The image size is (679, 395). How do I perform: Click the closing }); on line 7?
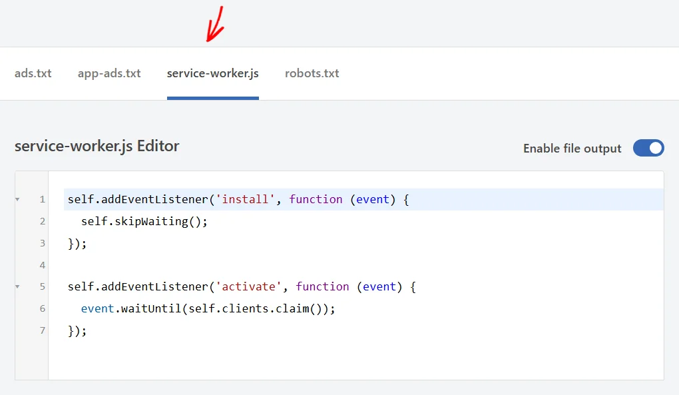(x=77, y=330)
